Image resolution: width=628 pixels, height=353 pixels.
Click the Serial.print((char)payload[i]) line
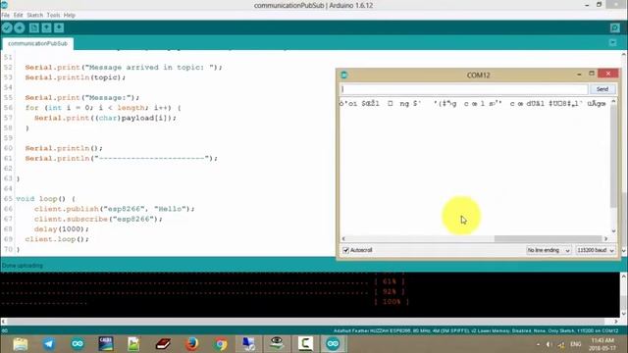point(105,118)
